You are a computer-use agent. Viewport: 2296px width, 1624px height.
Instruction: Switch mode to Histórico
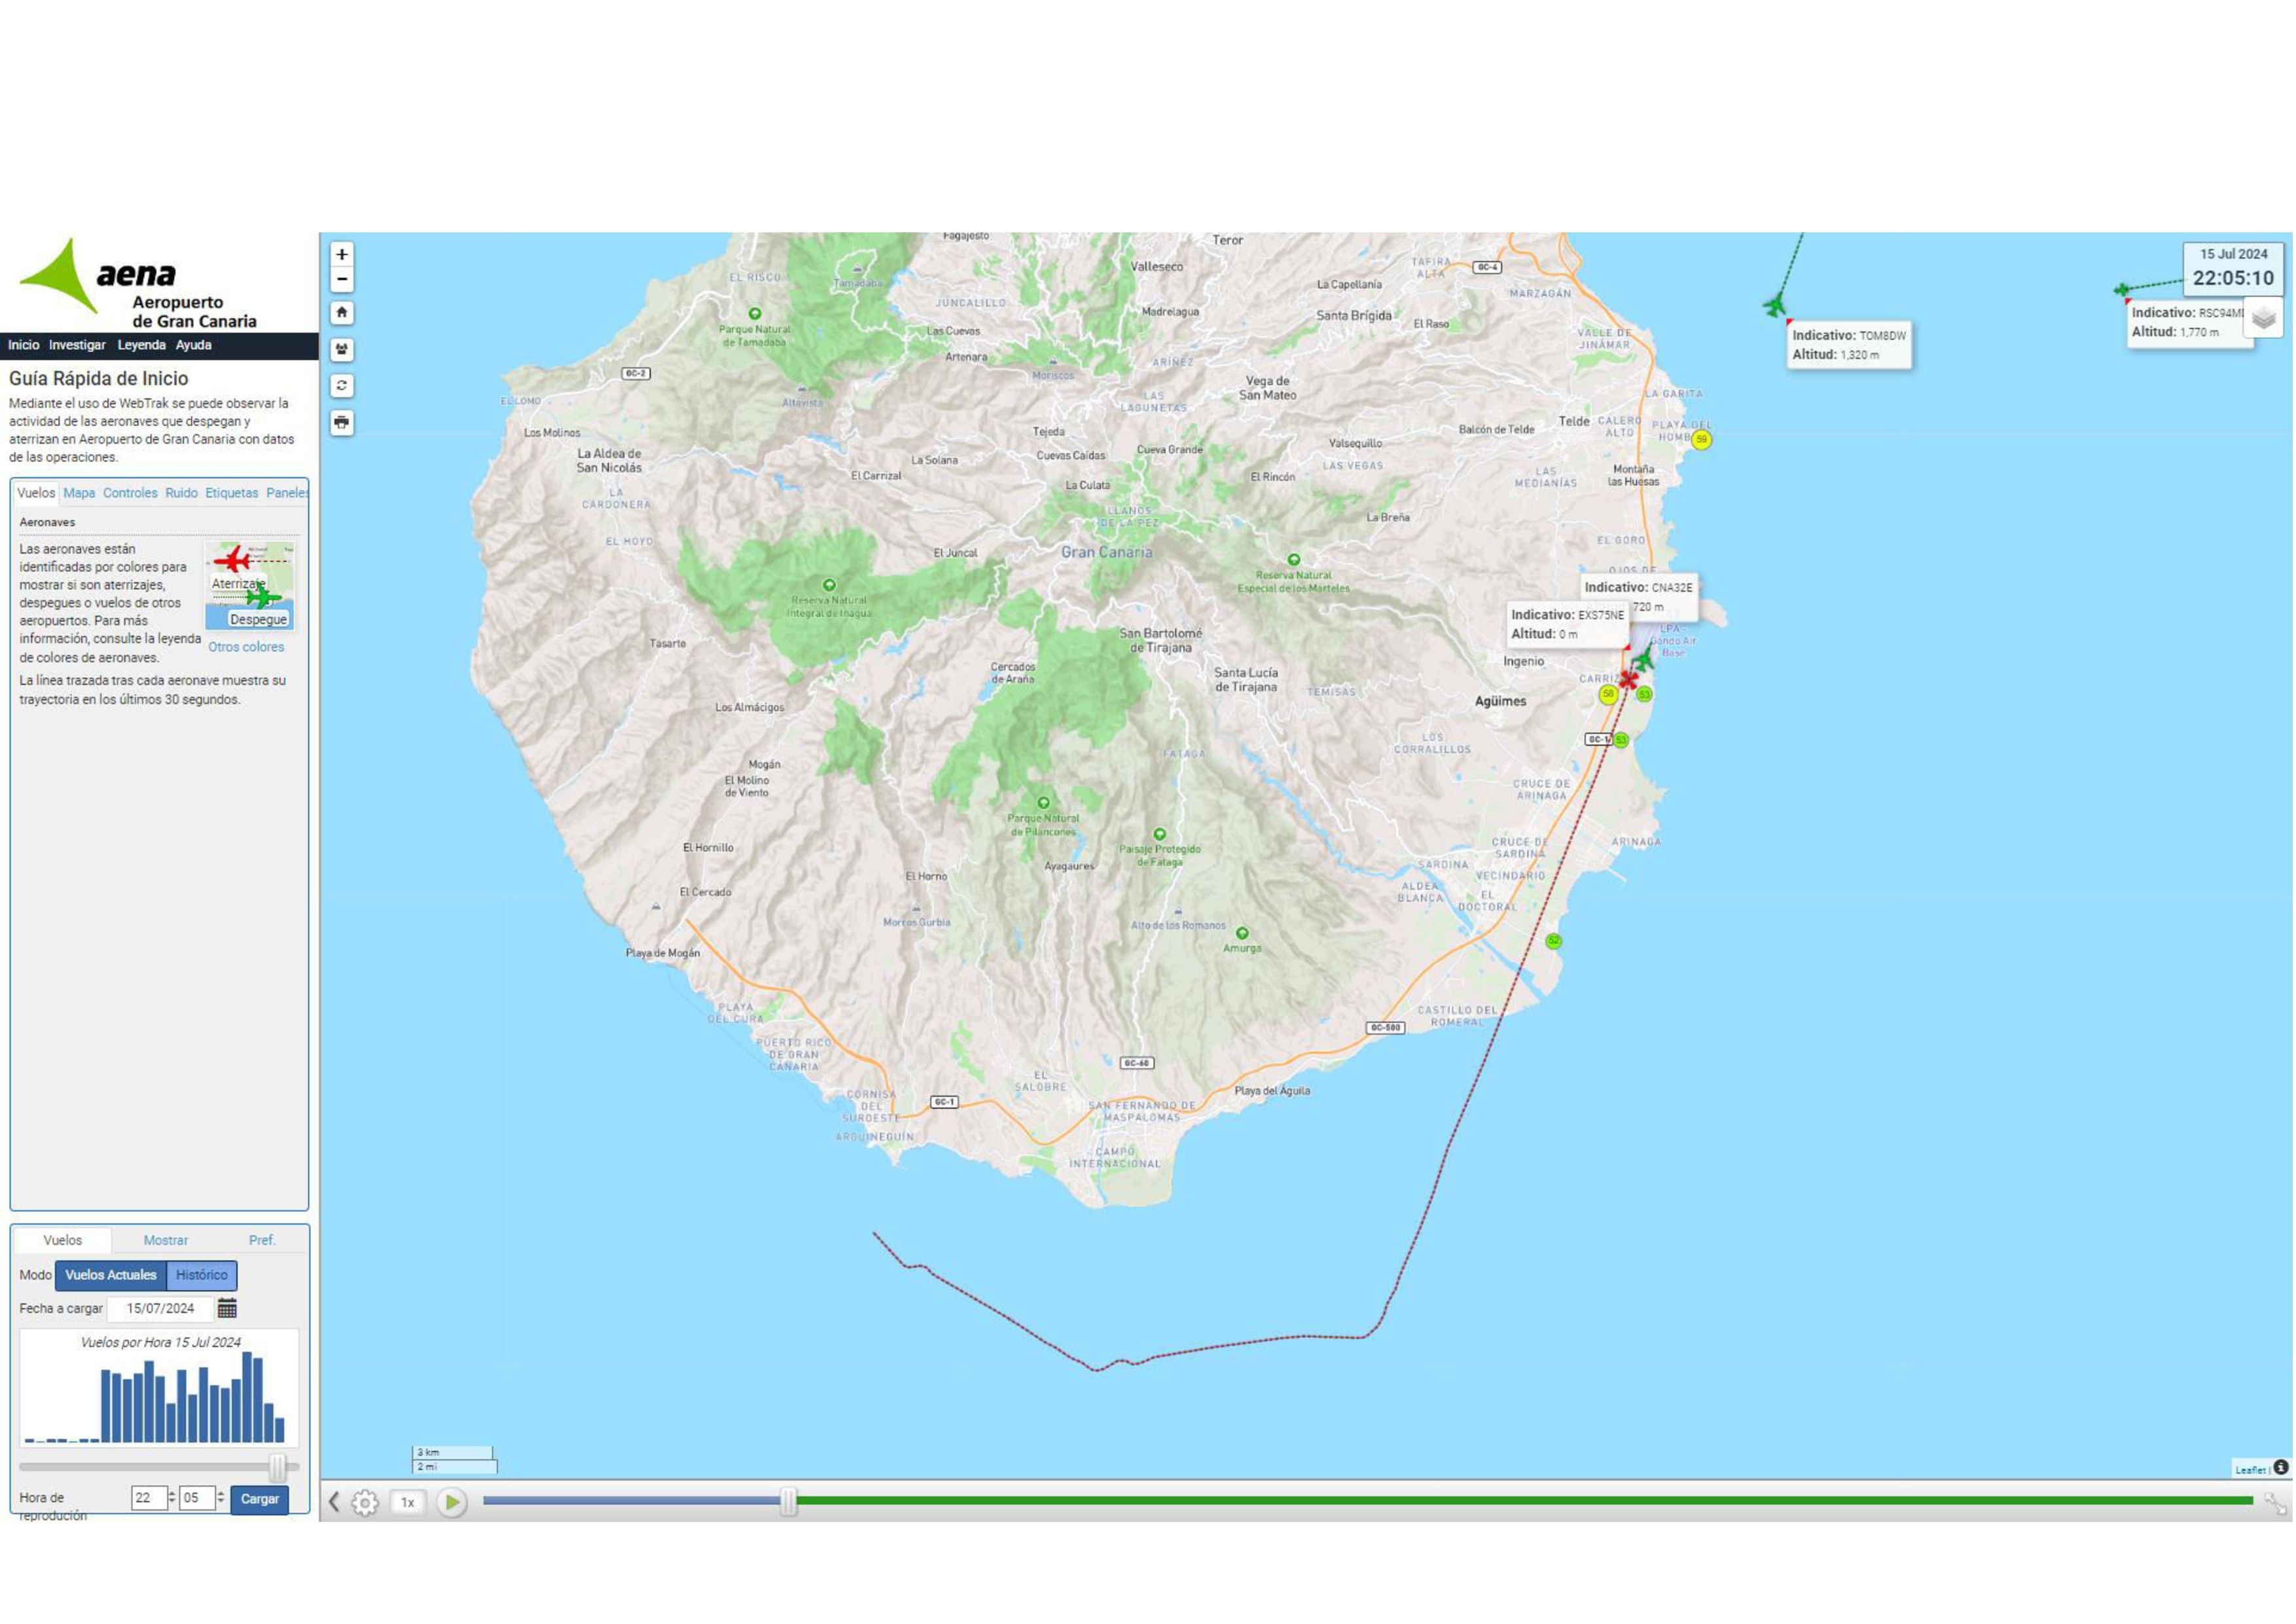click(x=201, y=1275)
